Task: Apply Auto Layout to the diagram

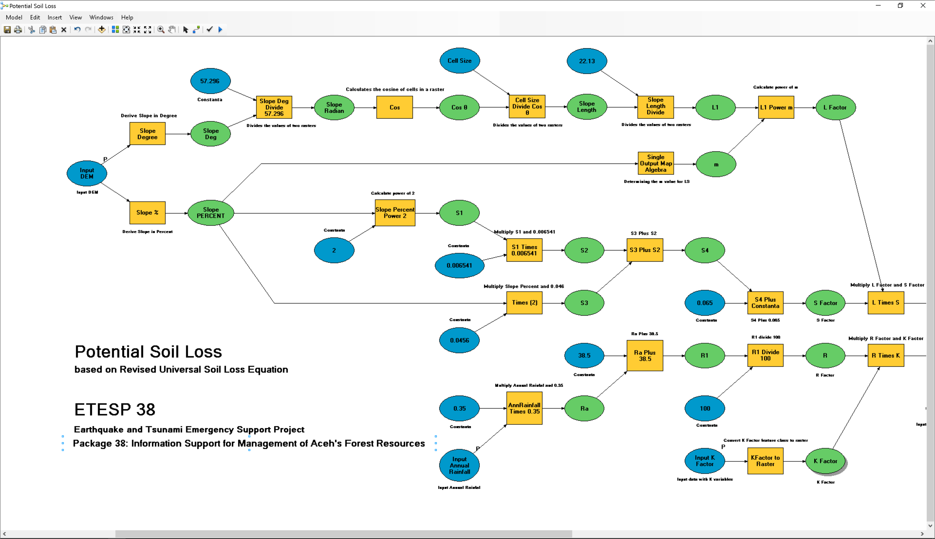Action: tap(115, 30)
